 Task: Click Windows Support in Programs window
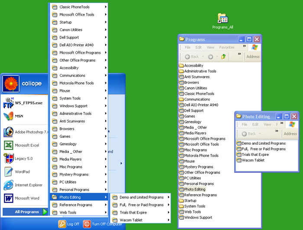[x=196, y=217]
